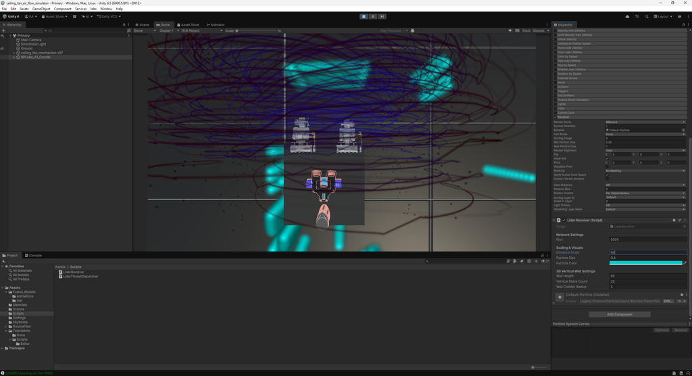
Task: Open the help question mark icon
Action: 679,16
